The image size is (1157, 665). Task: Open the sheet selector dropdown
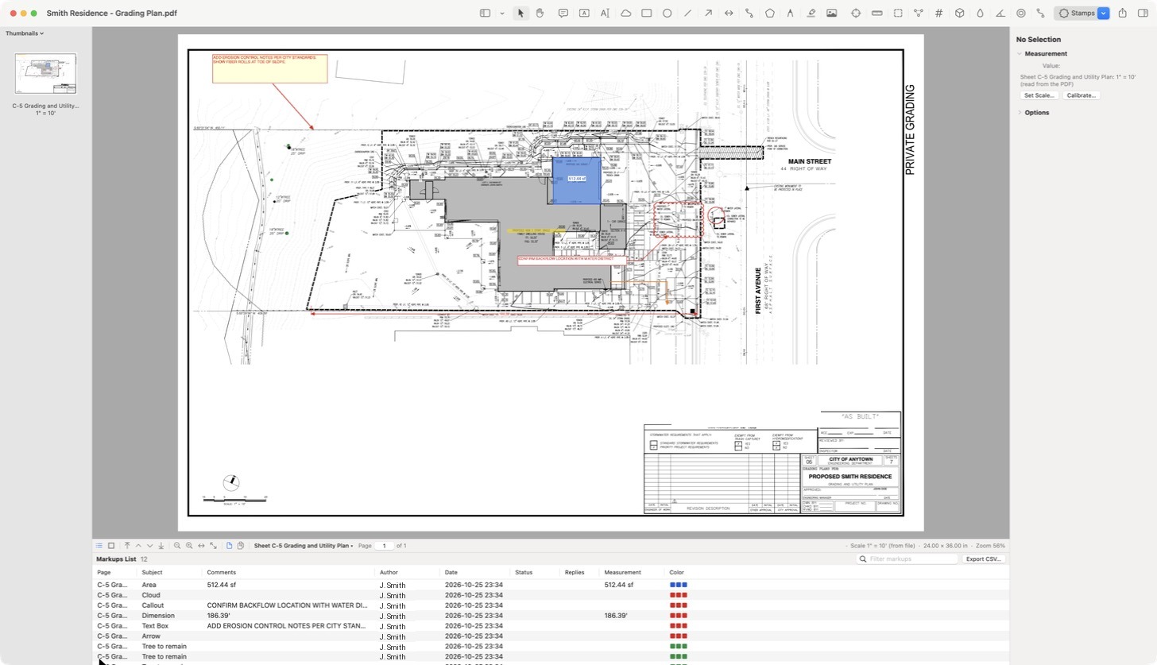point(304,546)
